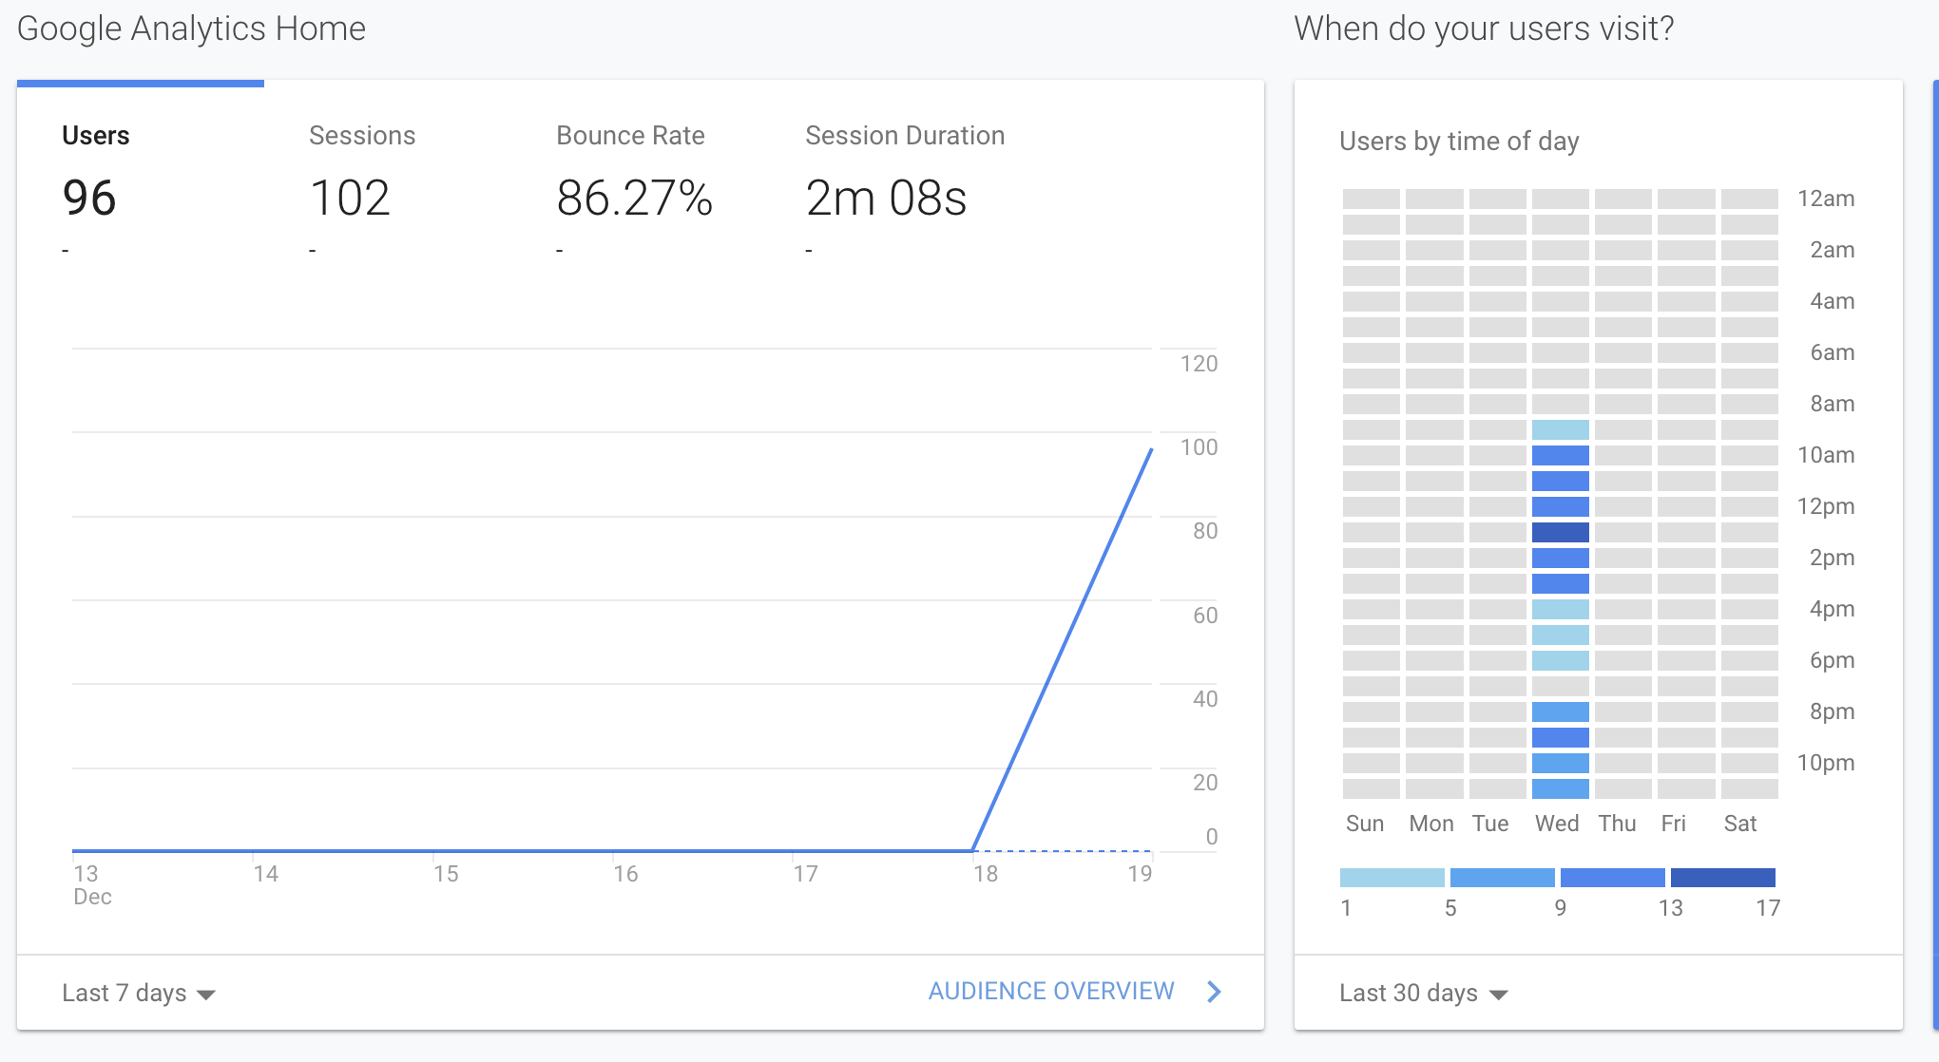Click the legend swatch between 9 and 13
The image size is (1939, 1062).
point(1613,878)
